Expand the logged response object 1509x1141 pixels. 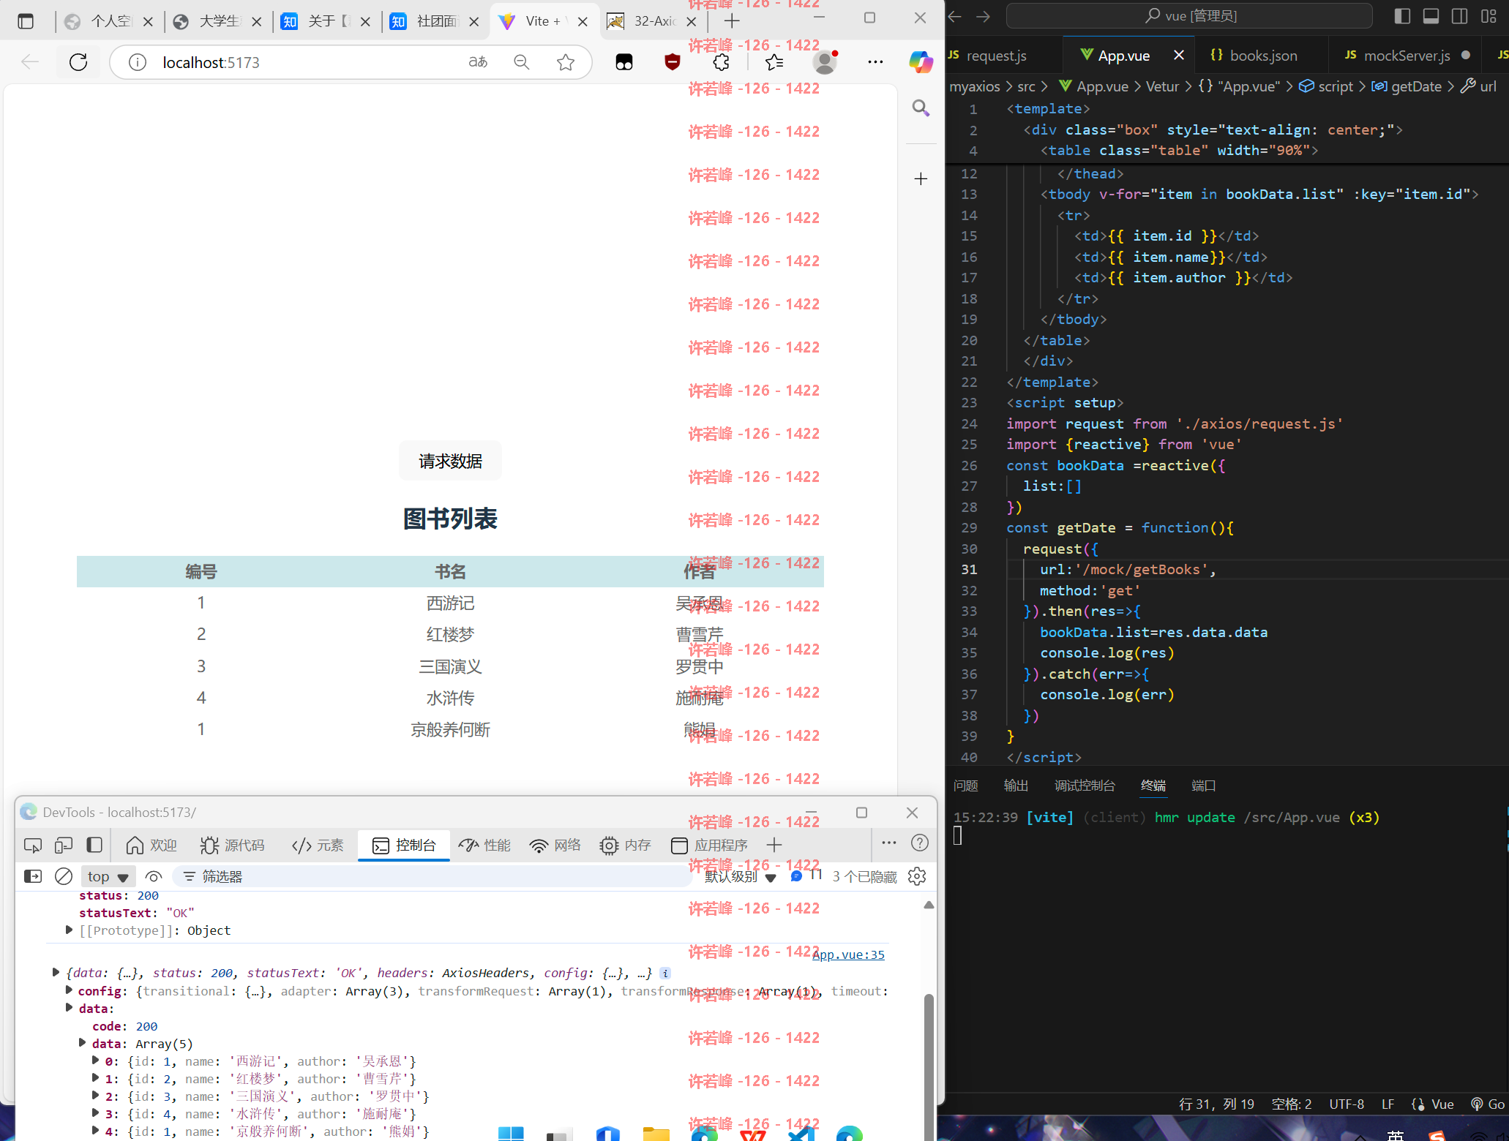(56, 972)
